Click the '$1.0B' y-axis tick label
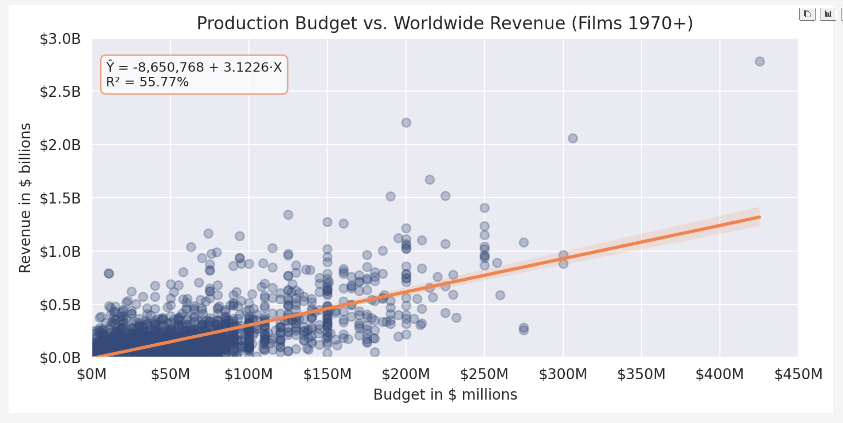Image resolution: width=843 pixels, height=423 pixels. pos(60,251)
